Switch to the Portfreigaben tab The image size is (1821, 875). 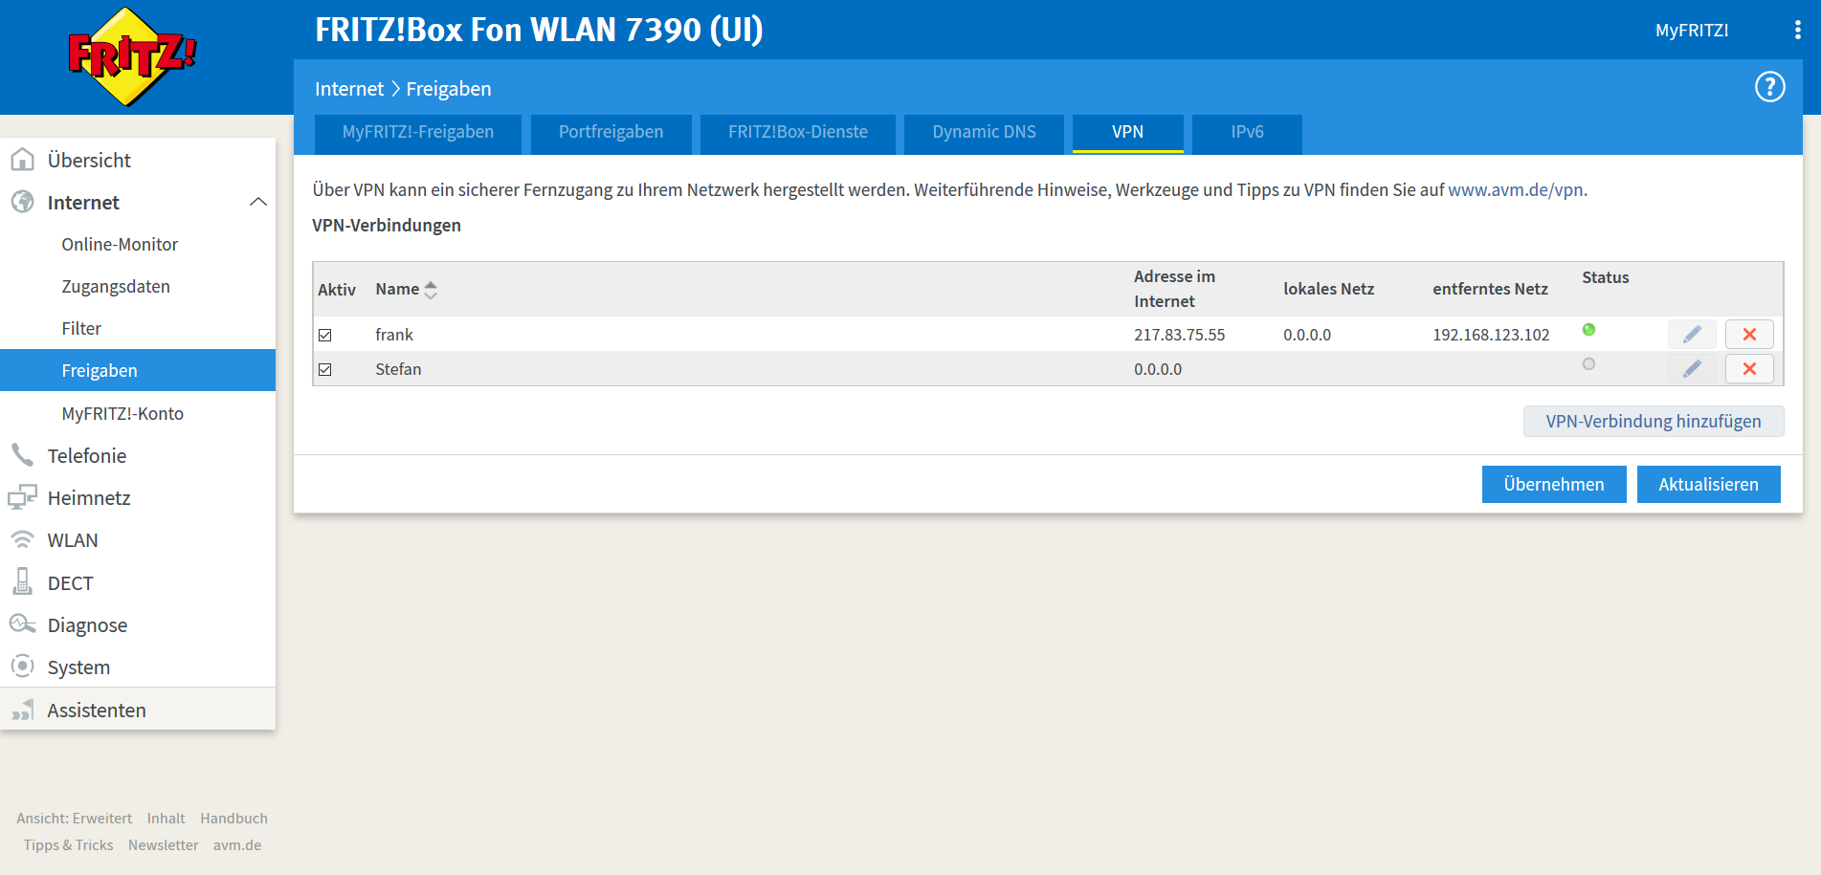coord(611,133)
